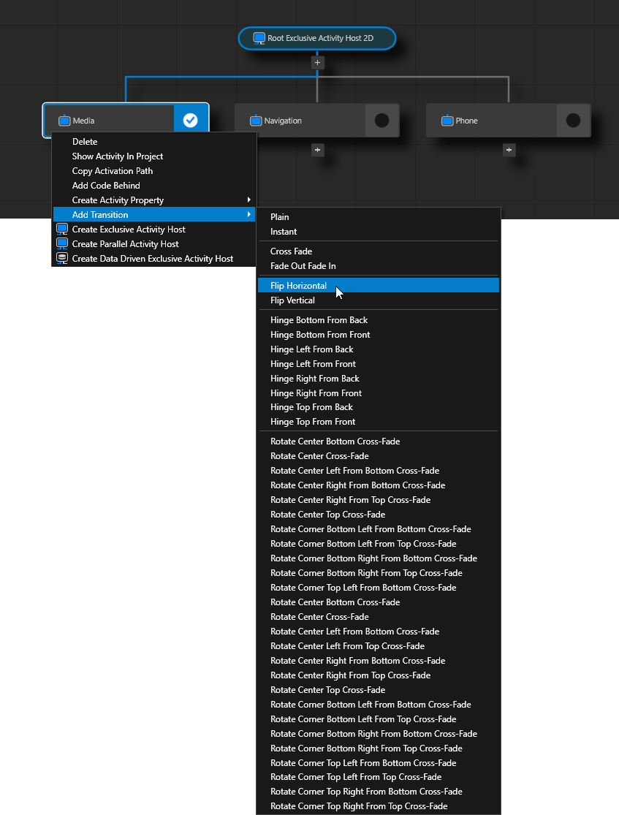Click the Navigation activity icon

tap(256, 121)
